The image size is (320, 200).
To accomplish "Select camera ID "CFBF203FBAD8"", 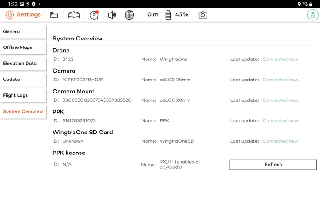I will click(83, 80).
